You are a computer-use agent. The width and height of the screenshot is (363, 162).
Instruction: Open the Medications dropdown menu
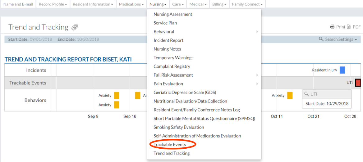point(131,4)
